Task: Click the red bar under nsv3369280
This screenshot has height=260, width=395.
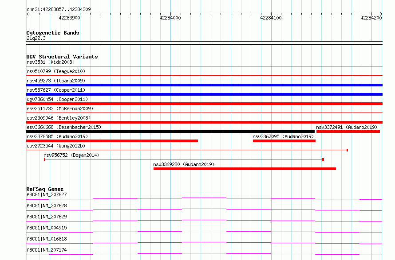Action: click(x=245, y=169)
